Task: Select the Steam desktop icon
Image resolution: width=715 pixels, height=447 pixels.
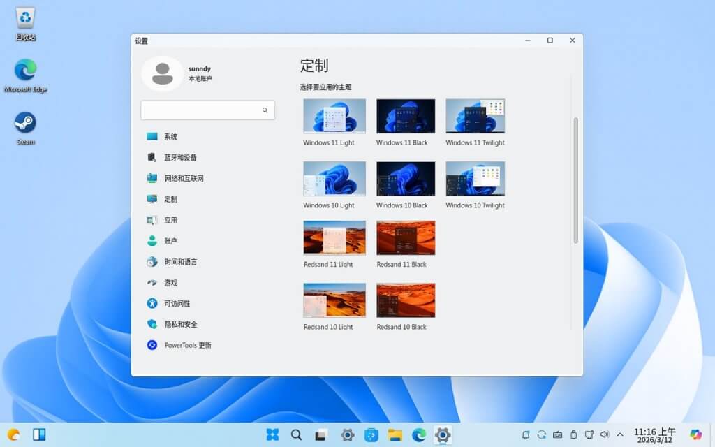Action: [x=26, y=129]
